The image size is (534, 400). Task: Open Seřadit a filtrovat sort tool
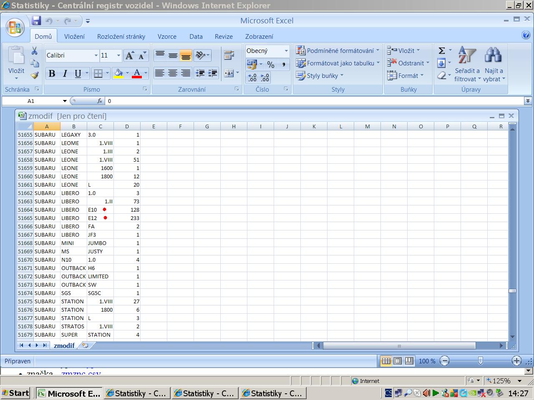(467, 64)
